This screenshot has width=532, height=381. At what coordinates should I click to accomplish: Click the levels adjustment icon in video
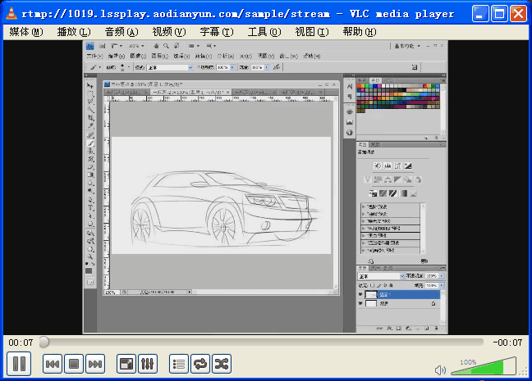[x=388, y=166]
